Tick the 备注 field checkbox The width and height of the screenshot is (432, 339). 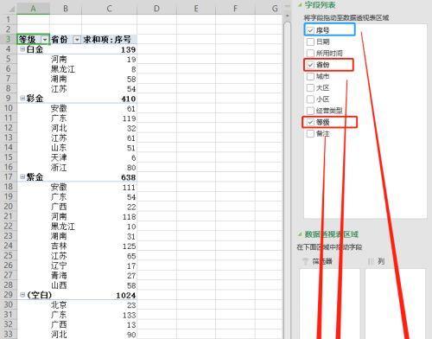coord(310,134)
